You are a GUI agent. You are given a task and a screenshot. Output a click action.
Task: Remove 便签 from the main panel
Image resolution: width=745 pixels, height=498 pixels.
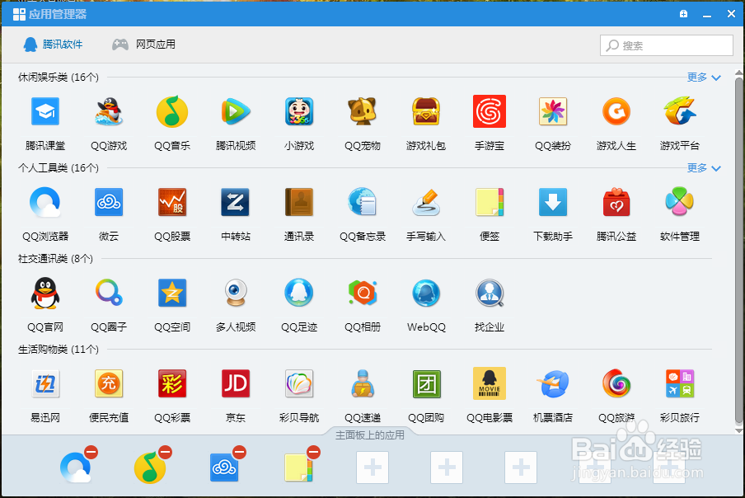pyautogui.click(x=314, y=452)
